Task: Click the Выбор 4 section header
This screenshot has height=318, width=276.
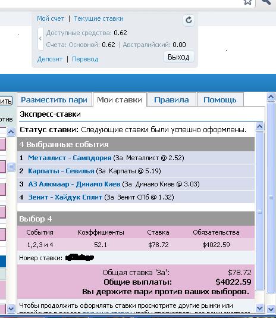Action: (x=136, y=219)
